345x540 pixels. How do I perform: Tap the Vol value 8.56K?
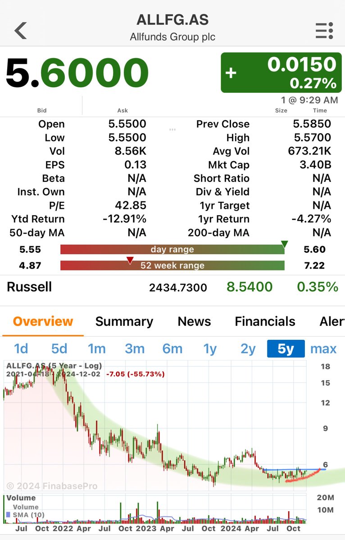(x=130, y=151)
